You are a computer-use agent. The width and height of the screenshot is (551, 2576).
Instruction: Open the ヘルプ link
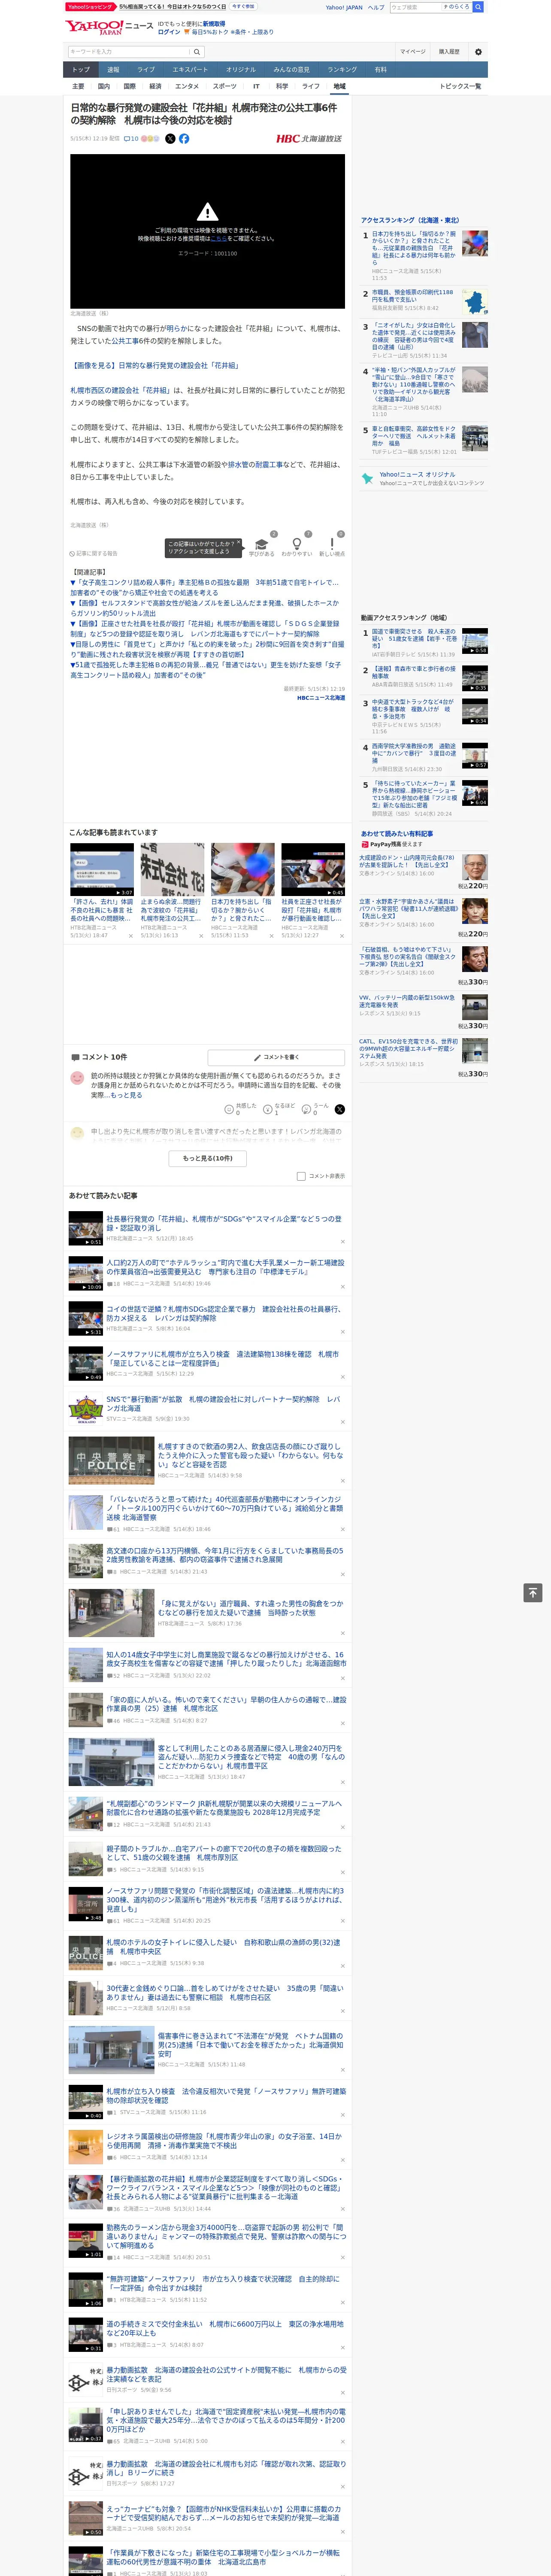[x=375, y=7]
